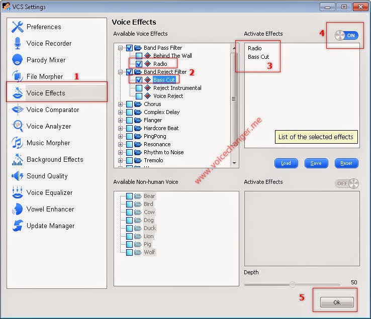Select the Update Manager icon
Viewport: 371px width, 319px height.
[18, 226]
